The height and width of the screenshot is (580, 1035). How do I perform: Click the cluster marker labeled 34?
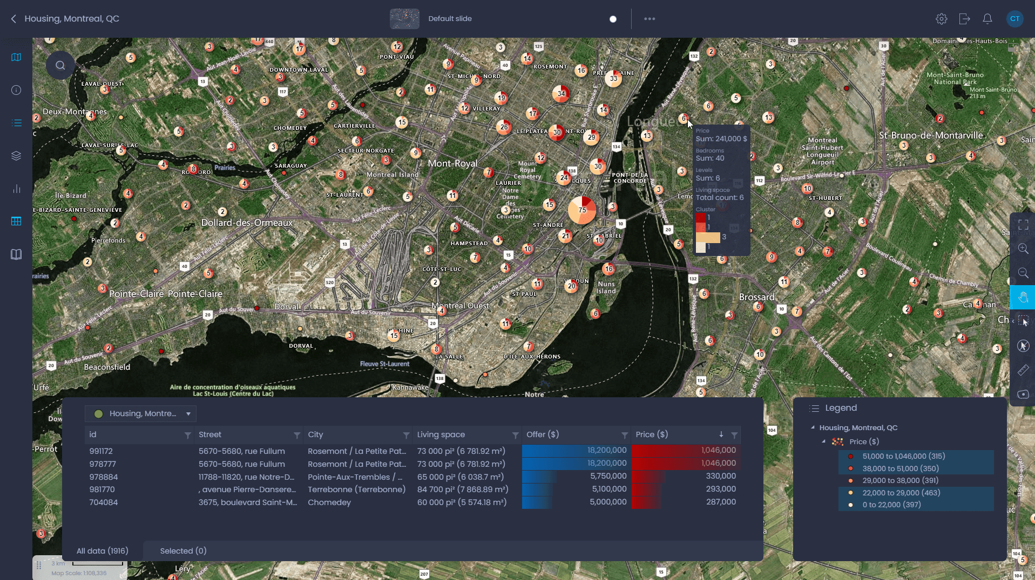pyautogui.click(x=562, y=93)
